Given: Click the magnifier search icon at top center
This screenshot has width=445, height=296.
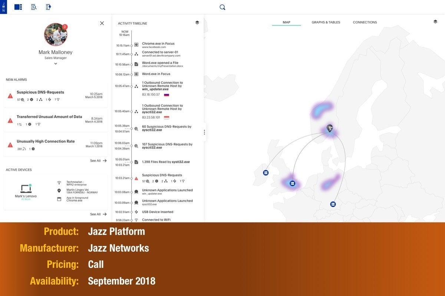Looking at the screenshot, I should [x=222, y=7].
